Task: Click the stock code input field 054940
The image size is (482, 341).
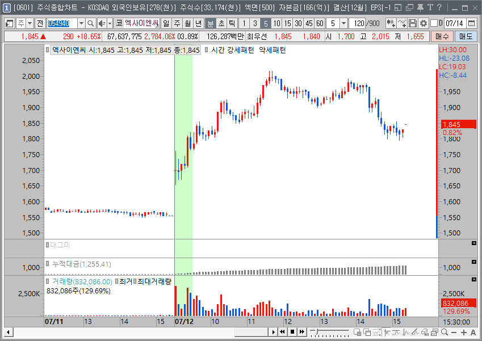Action: (62, 23)
